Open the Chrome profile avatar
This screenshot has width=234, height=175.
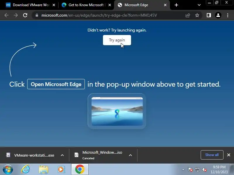tap(218, 15)
